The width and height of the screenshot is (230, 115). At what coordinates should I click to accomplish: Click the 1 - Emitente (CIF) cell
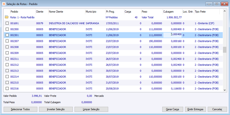[x=205, y=23]
